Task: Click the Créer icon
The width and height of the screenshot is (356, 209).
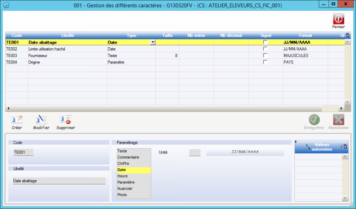Action: (x=17, y=120)
